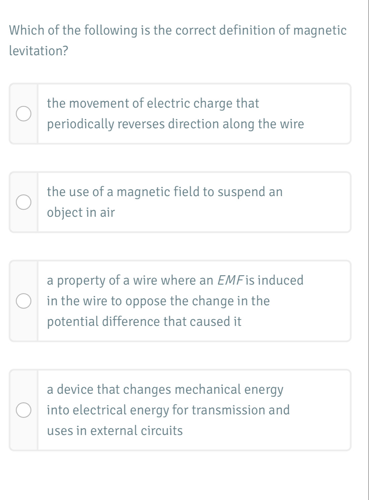Click the question text about magnetic levitation
This screenshot has height=500, width=369.
coord(178,31)
